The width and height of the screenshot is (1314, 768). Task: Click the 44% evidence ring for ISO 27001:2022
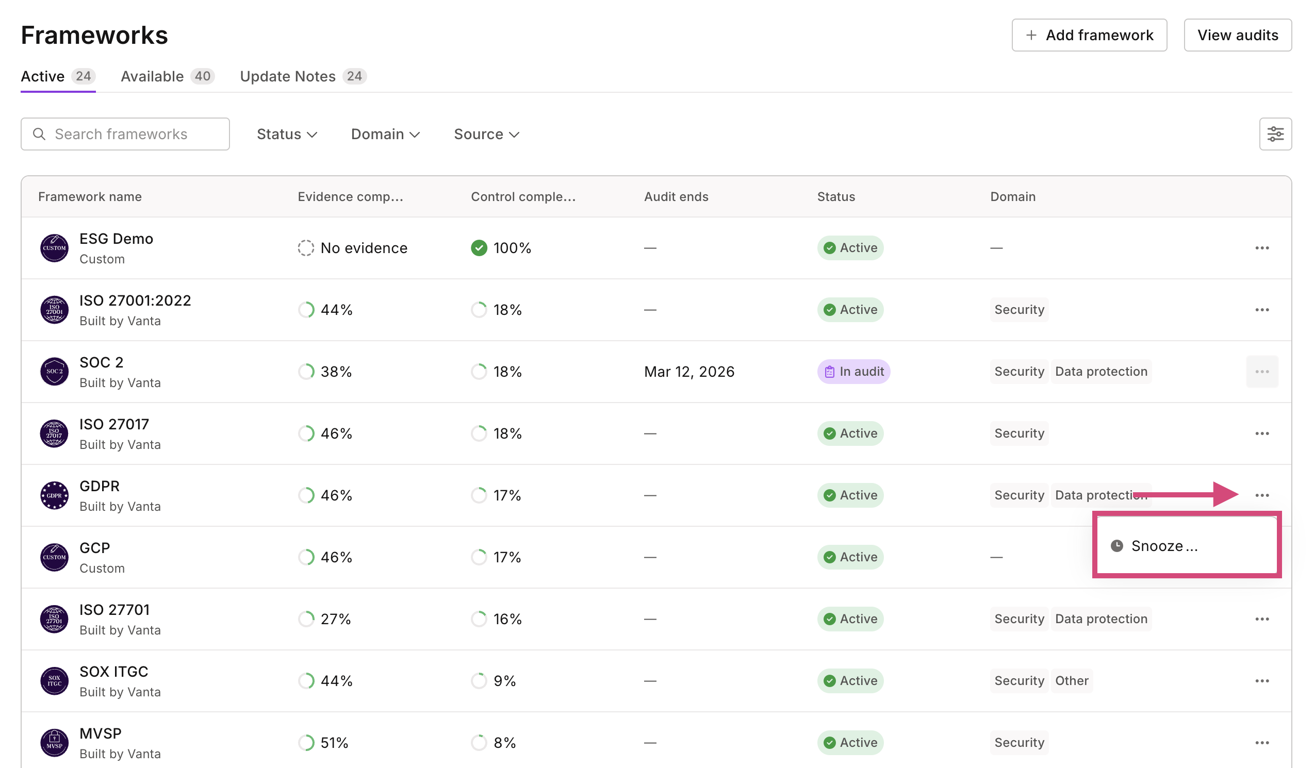click(x=306, y=310)
